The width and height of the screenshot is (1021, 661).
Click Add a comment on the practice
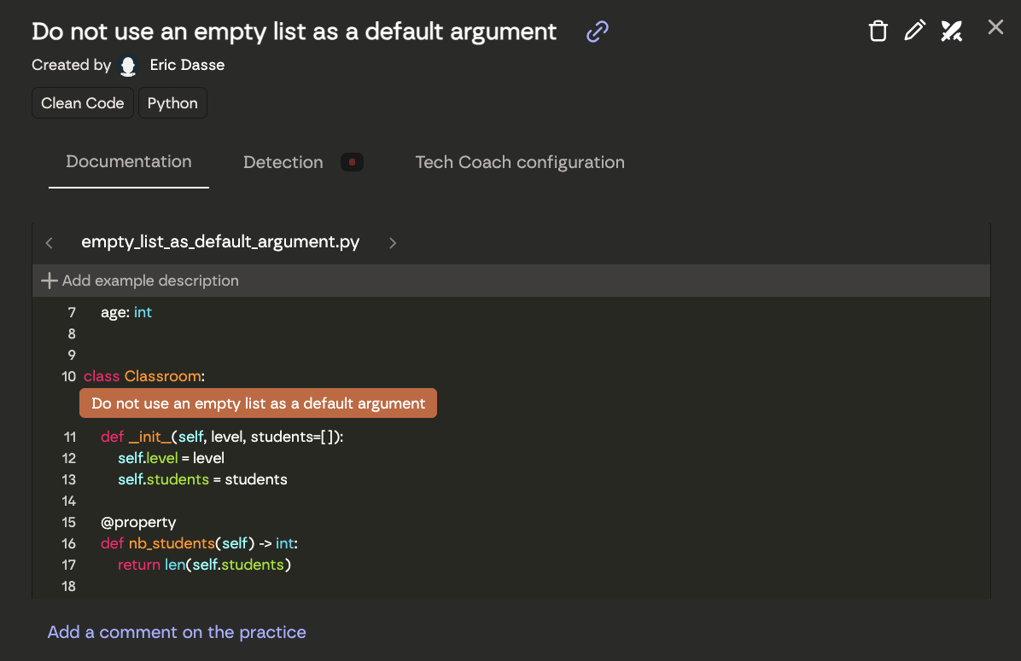[x=177, y=632]
